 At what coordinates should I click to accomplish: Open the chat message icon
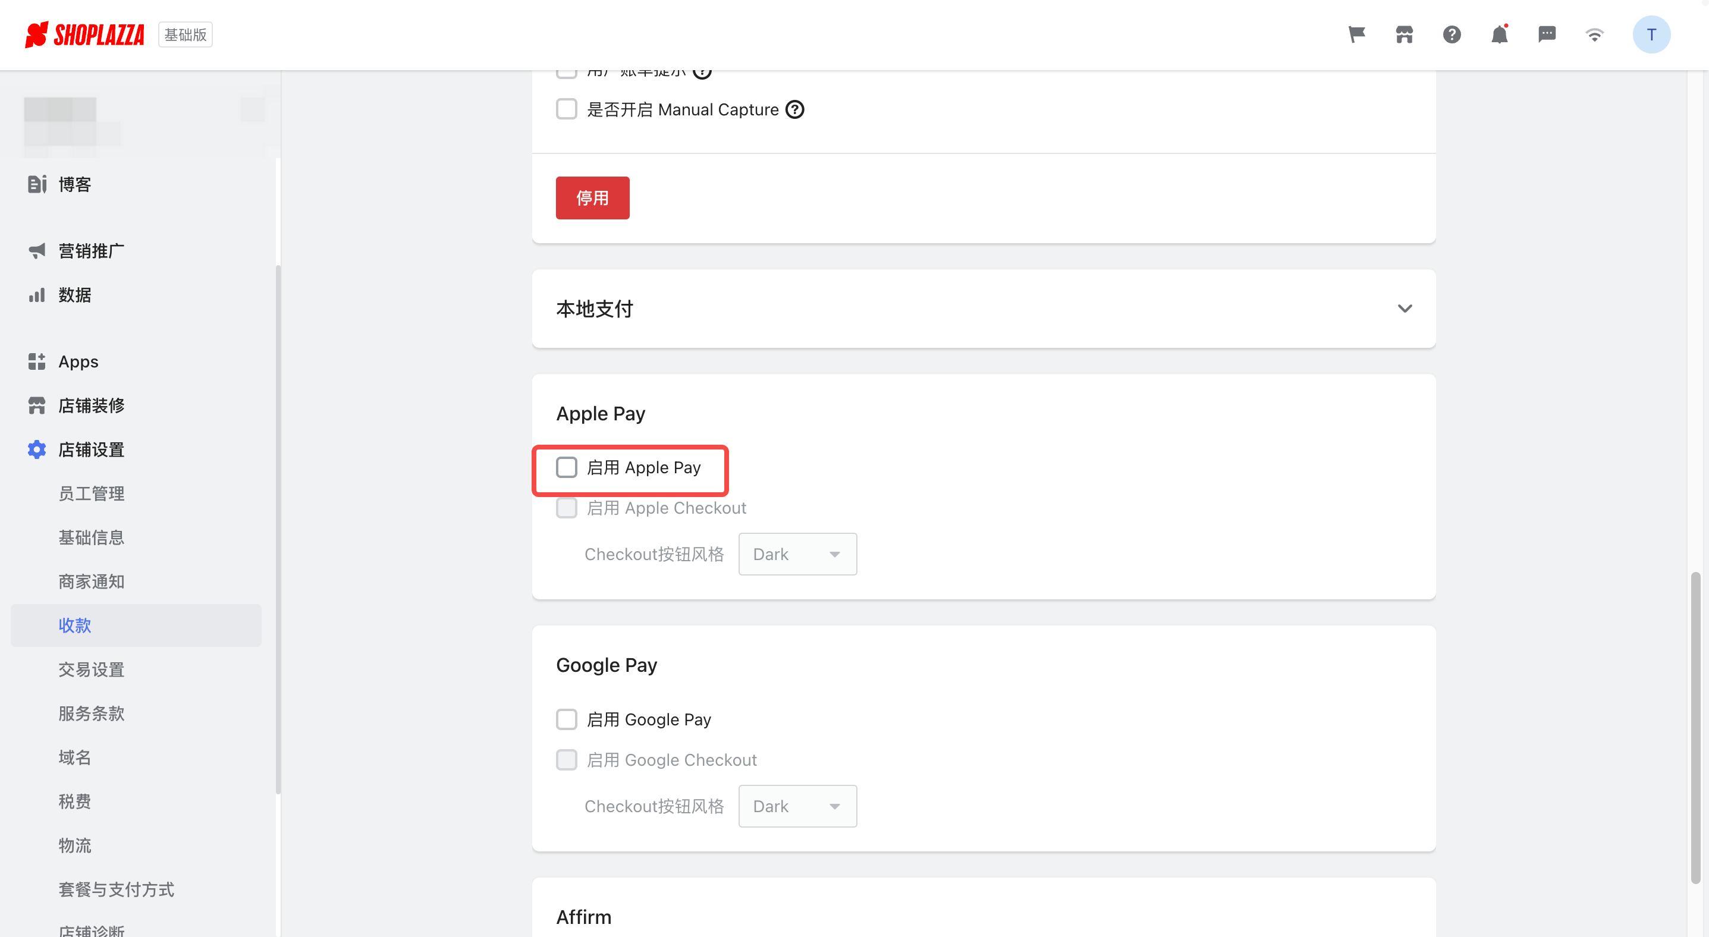click(x=1547, y=34)
